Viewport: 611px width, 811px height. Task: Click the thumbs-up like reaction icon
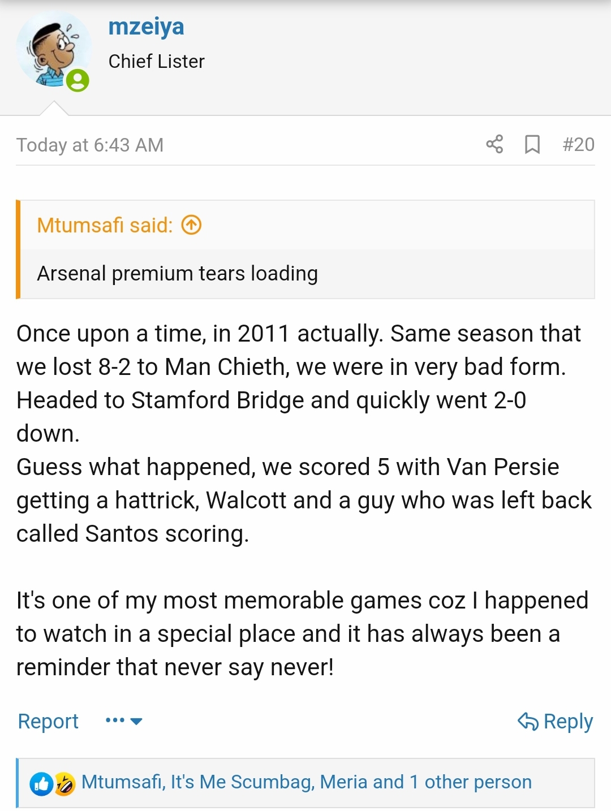point(41,784)
